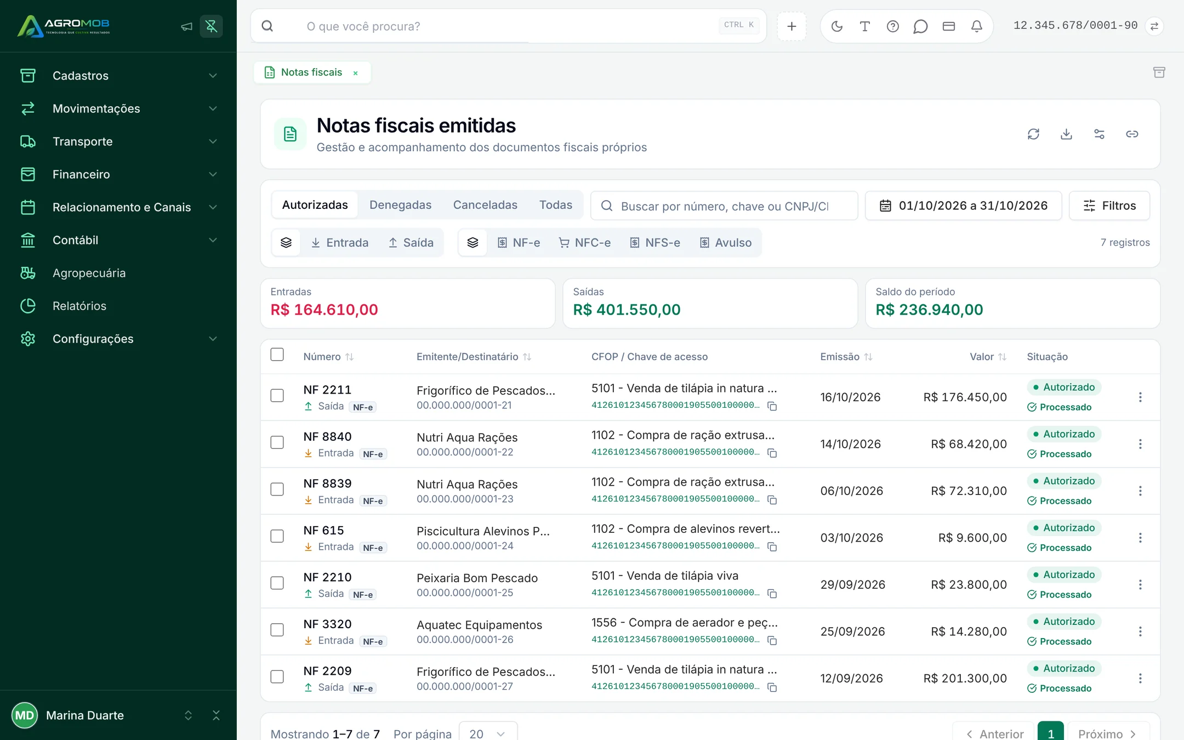Expand the Cadastros sidebar menu
Screen dimensions: 1184x740
click(118, 76)
